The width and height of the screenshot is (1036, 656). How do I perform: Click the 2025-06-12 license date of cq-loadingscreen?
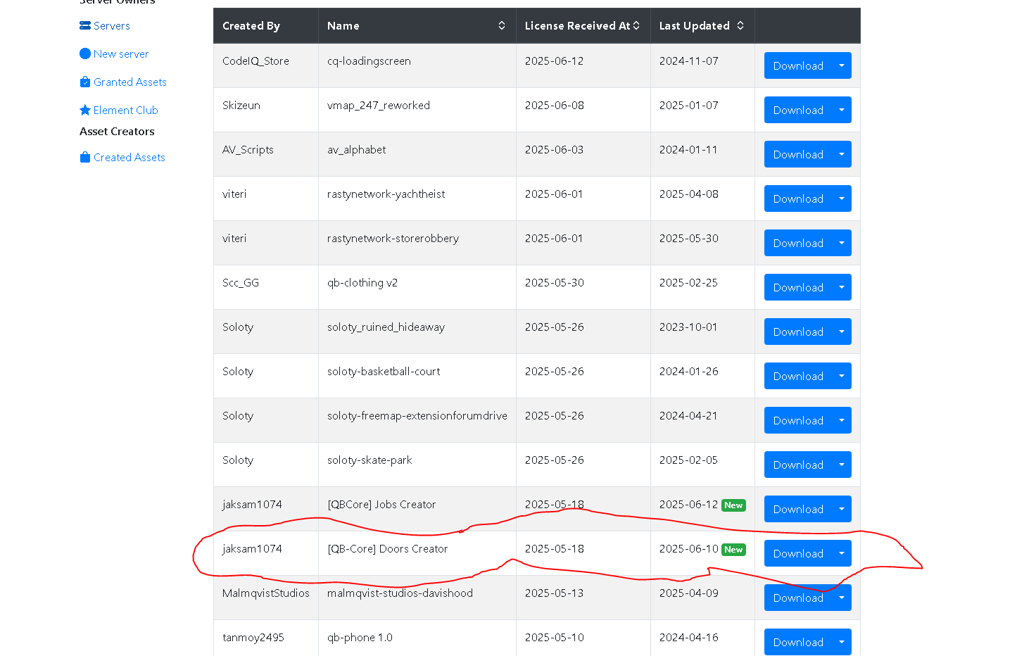(555, 61)
